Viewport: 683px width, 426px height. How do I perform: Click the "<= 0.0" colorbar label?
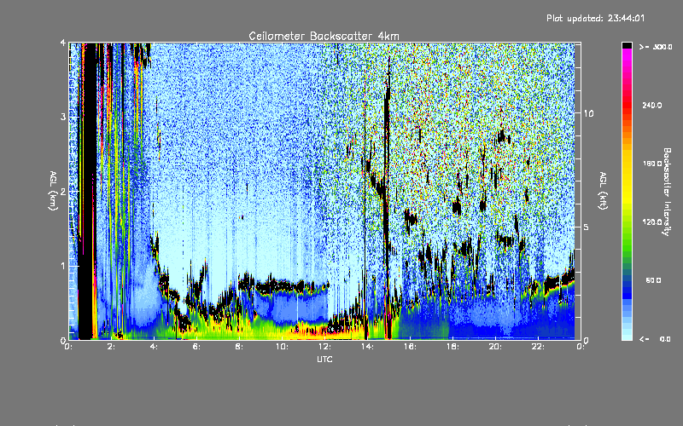(x=655, y=339)
